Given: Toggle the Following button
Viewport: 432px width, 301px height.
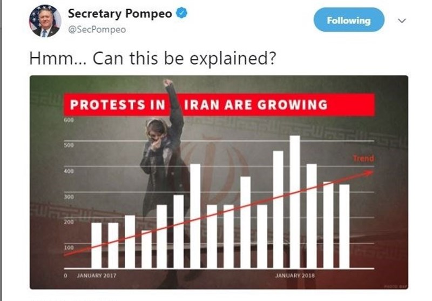Looking at the screenshot, I should pos(348,21).
